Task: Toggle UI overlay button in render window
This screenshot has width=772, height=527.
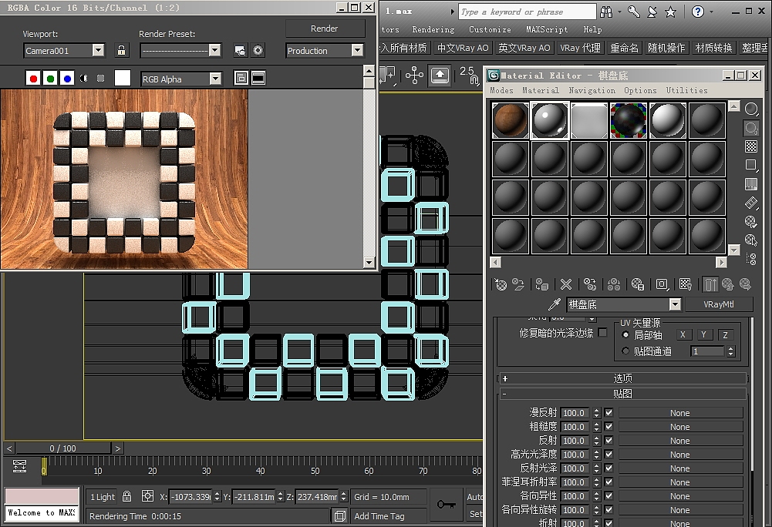Action: [241, 79]
